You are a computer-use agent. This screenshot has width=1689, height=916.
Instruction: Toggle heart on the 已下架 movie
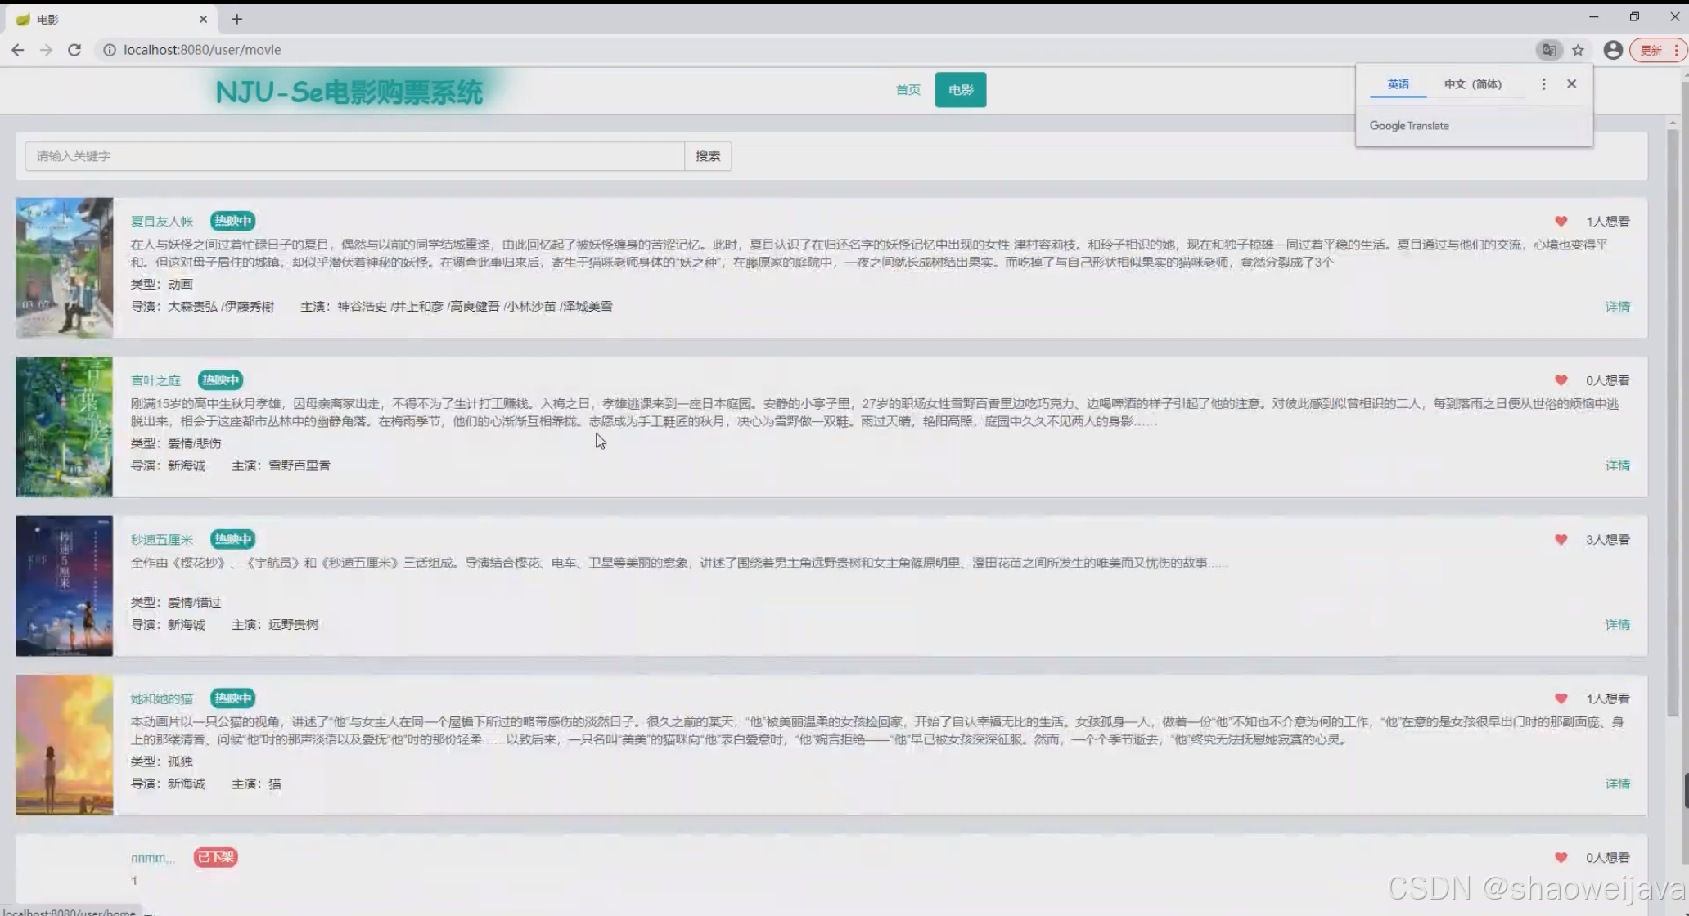[x=1561, y=858]
